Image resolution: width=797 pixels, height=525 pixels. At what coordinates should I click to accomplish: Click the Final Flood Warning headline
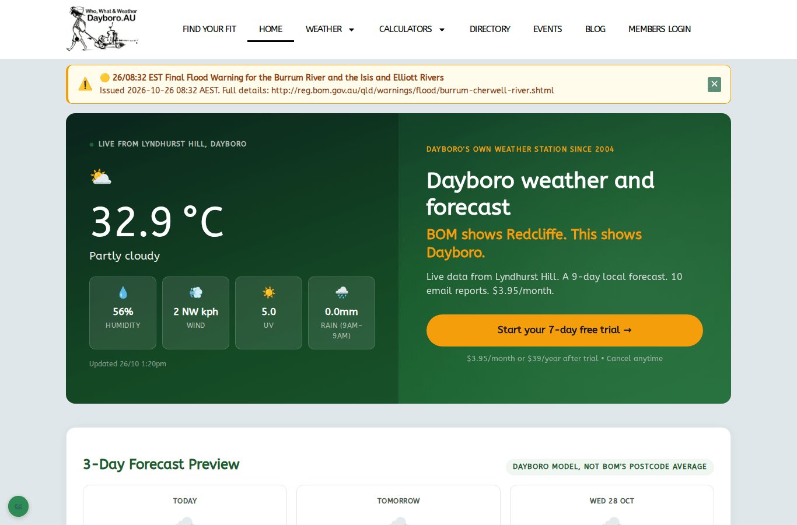tap(278, 78)
